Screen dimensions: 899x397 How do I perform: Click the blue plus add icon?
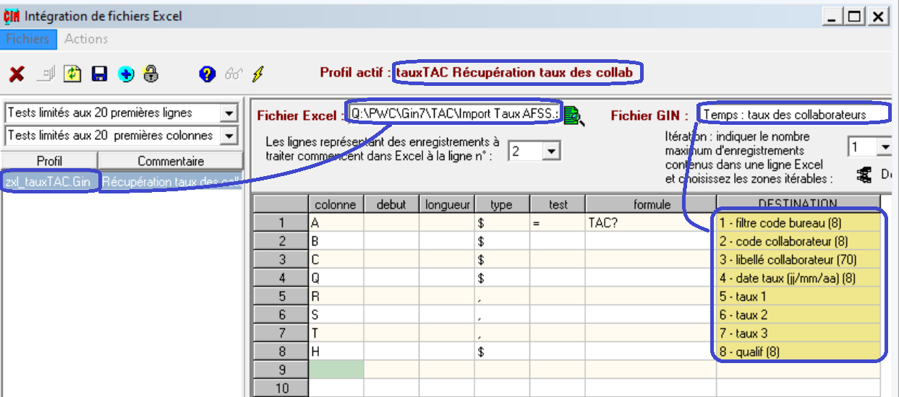click(x=126, y=74)
